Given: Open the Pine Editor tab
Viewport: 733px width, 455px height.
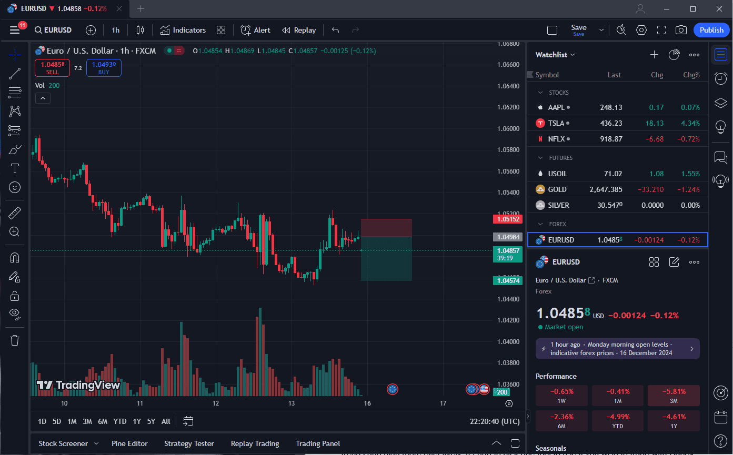Looking at the screenshot, I should [129, 443].
